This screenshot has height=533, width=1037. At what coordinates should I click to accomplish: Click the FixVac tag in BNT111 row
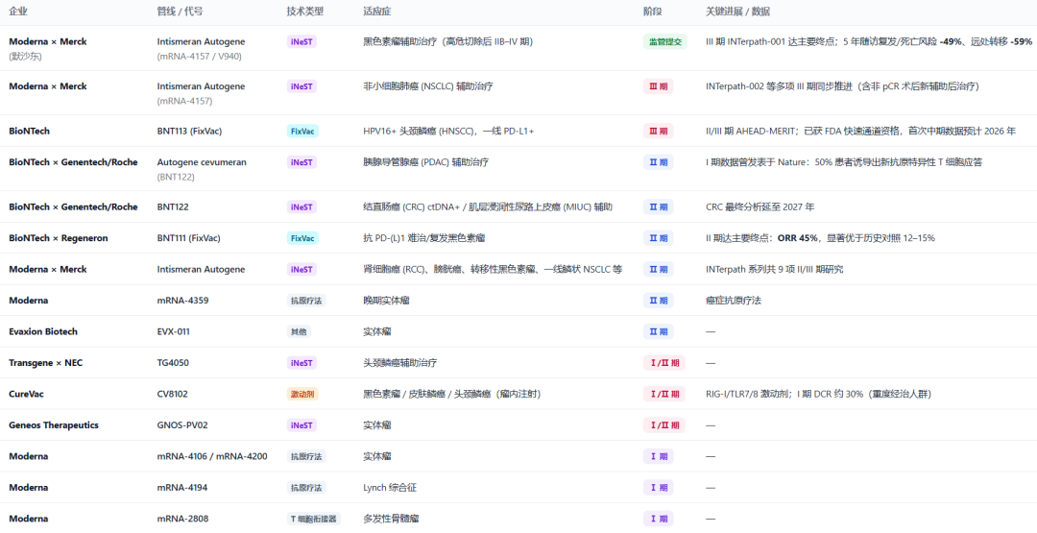click(302, 238)
